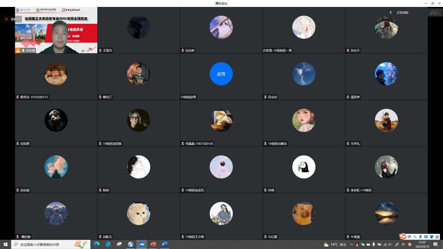
Task: Open the notification center
Action: [436, 245]
